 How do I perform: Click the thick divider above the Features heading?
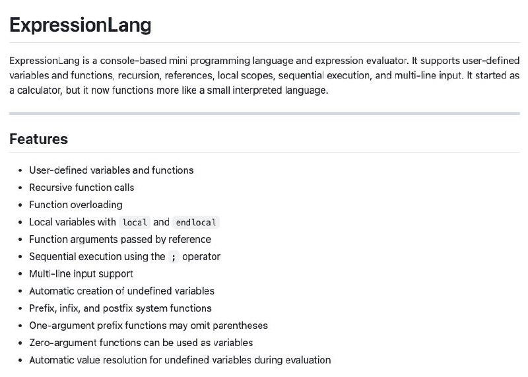point(264,114)
